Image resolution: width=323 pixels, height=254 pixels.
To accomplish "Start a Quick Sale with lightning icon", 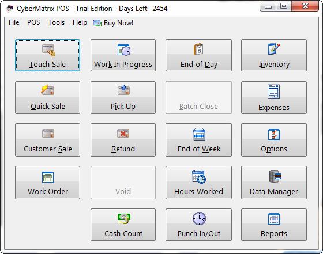I will 47,90.
